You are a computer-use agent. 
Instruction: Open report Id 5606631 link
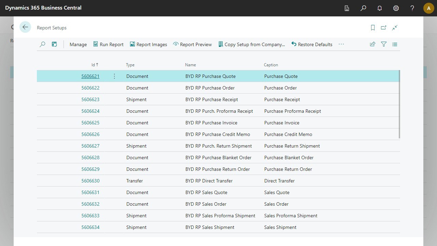[90, 192]
